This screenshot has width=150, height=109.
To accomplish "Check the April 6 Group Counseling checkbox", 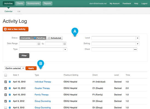I will (x=6, y=108).
